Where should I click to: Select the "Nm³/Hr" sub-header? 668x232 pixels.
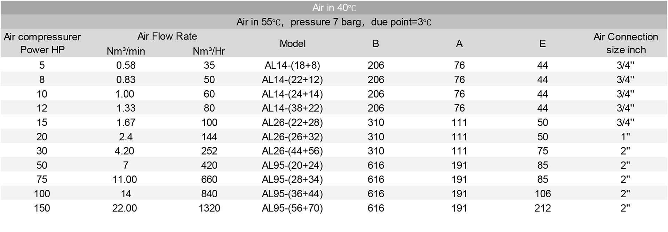tap(209, 51)
